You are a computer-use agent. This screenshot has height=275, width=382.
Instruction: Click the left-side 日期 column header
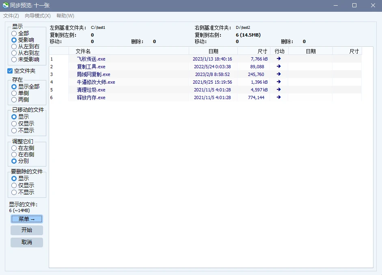point(213,51)
